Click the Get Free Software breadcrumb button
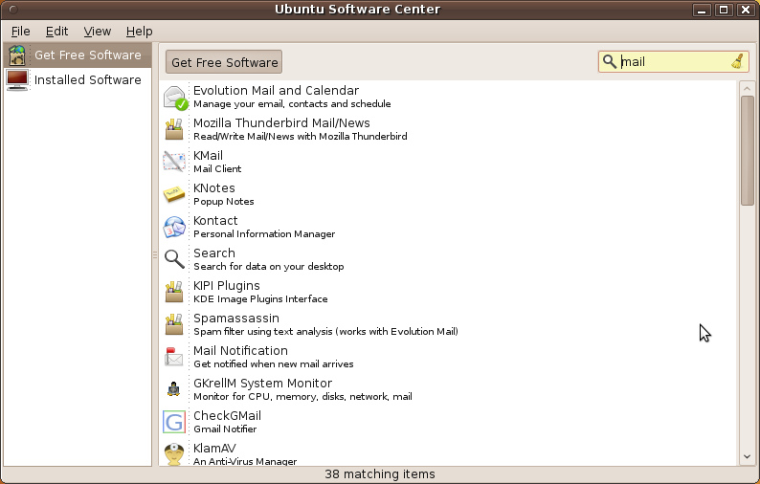The width and height of the screenshot is (760, 484). click(x=224, y=62)
